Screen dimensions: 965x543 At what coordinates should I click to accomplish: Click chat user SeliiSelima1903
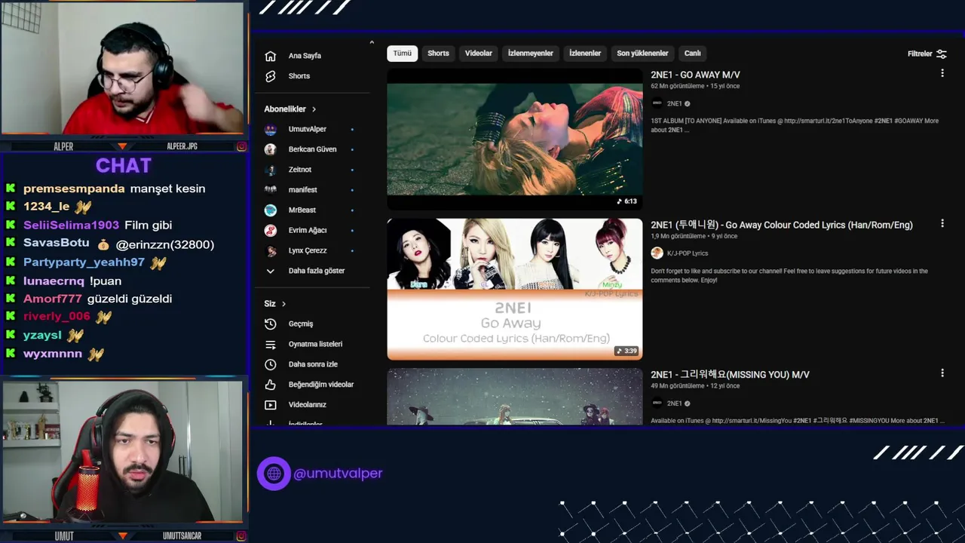tap(71, 225)
